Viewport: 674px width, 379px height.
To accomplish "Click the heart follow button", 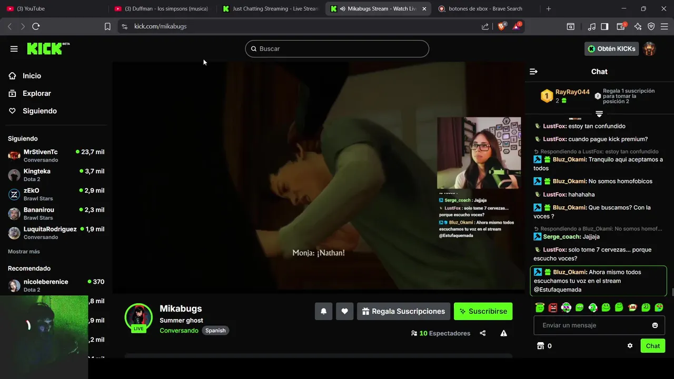I will pyautogui.click(x=345, y=311).
